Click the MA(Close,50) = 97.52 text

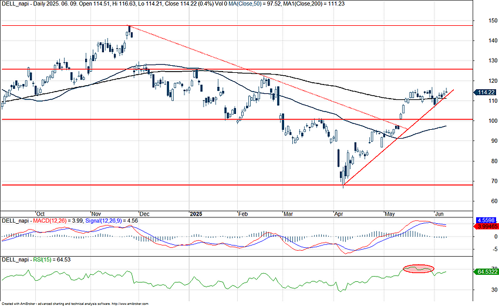tap(254, 4)
